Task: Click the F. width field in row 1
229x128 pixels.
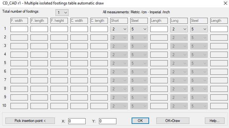Action: click(19, 29)
